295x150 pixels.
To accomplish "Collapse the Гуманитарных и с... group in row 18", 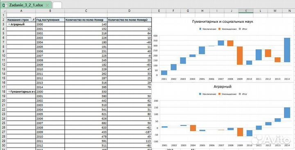I will pyautogui.click(x=9, y=92).
